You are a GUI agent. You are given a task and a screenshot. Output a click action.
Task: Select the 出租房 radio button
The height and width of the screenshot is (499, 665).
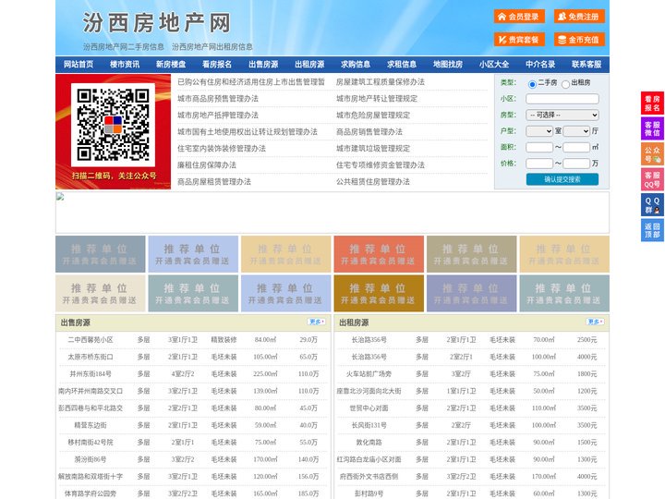565,84
